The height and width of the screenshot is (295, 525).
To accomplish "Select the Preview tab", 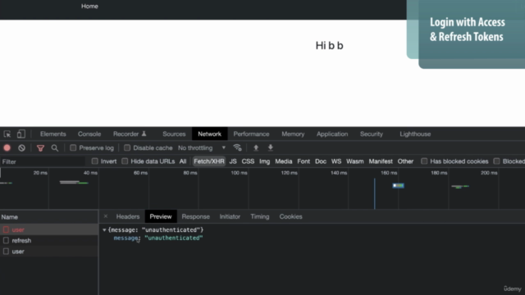I will pos(161,216).
